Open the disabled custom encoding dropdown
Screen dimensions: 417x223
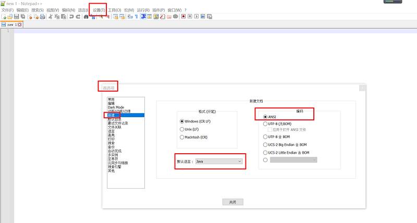point(293,160)
